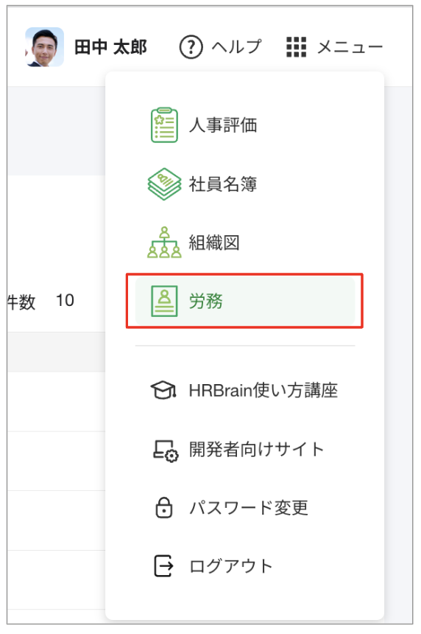Click the 人事評価 clipboard icon

[164, 125]
